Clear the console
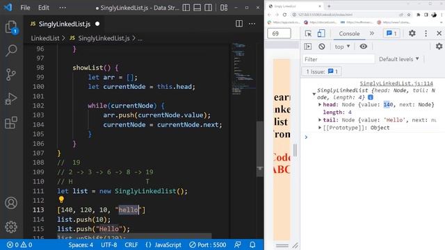The image size is (445, 250). (321, 47)
